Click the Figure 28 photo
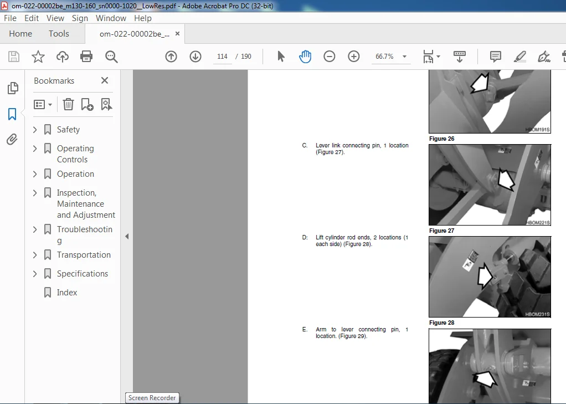The width and height of the screenshot is (566, 404). coord(490,277)
